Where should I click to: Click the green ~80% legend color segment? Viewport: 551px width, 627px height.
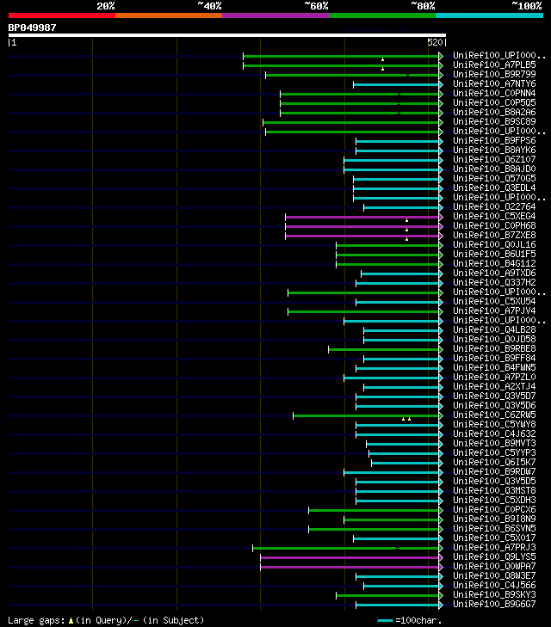pyautogui.click(x=382, y=15)
